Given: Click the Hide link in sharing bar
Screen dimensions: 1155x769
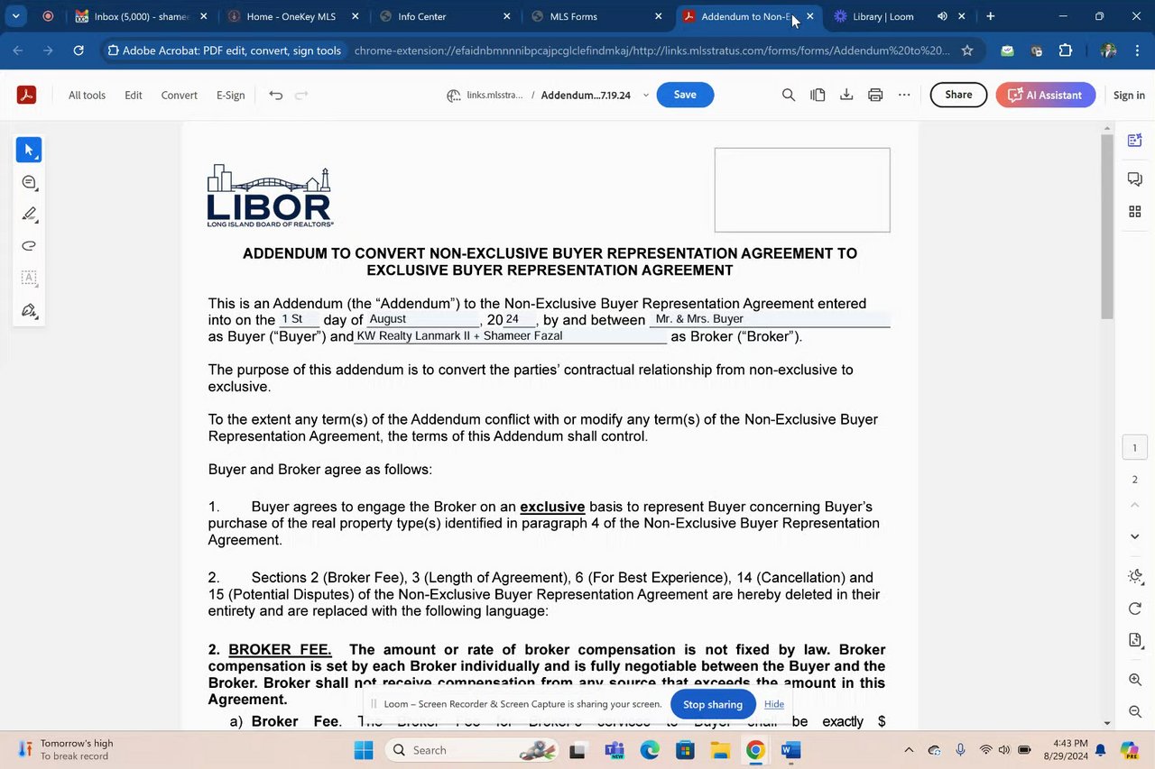Looking at the screenshot, I should tap(774, 704).
